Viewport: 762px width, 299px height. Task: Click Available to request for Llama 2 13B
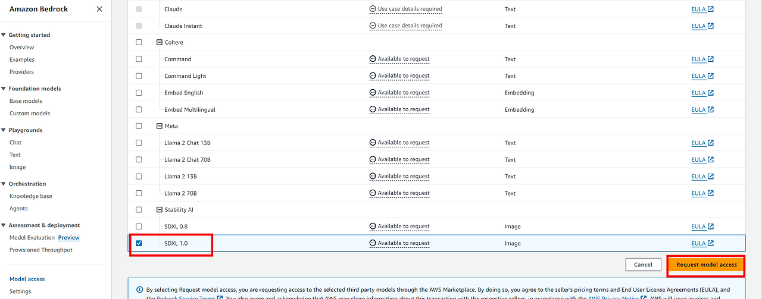click(399, 177)
